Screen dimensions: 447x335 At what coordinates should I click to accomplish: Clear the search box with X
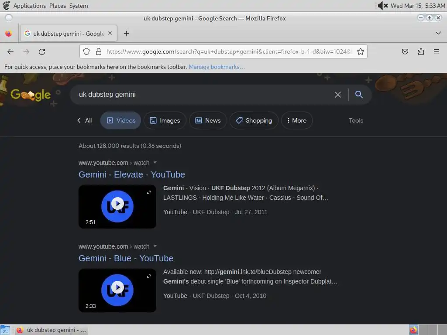point(338,95)
